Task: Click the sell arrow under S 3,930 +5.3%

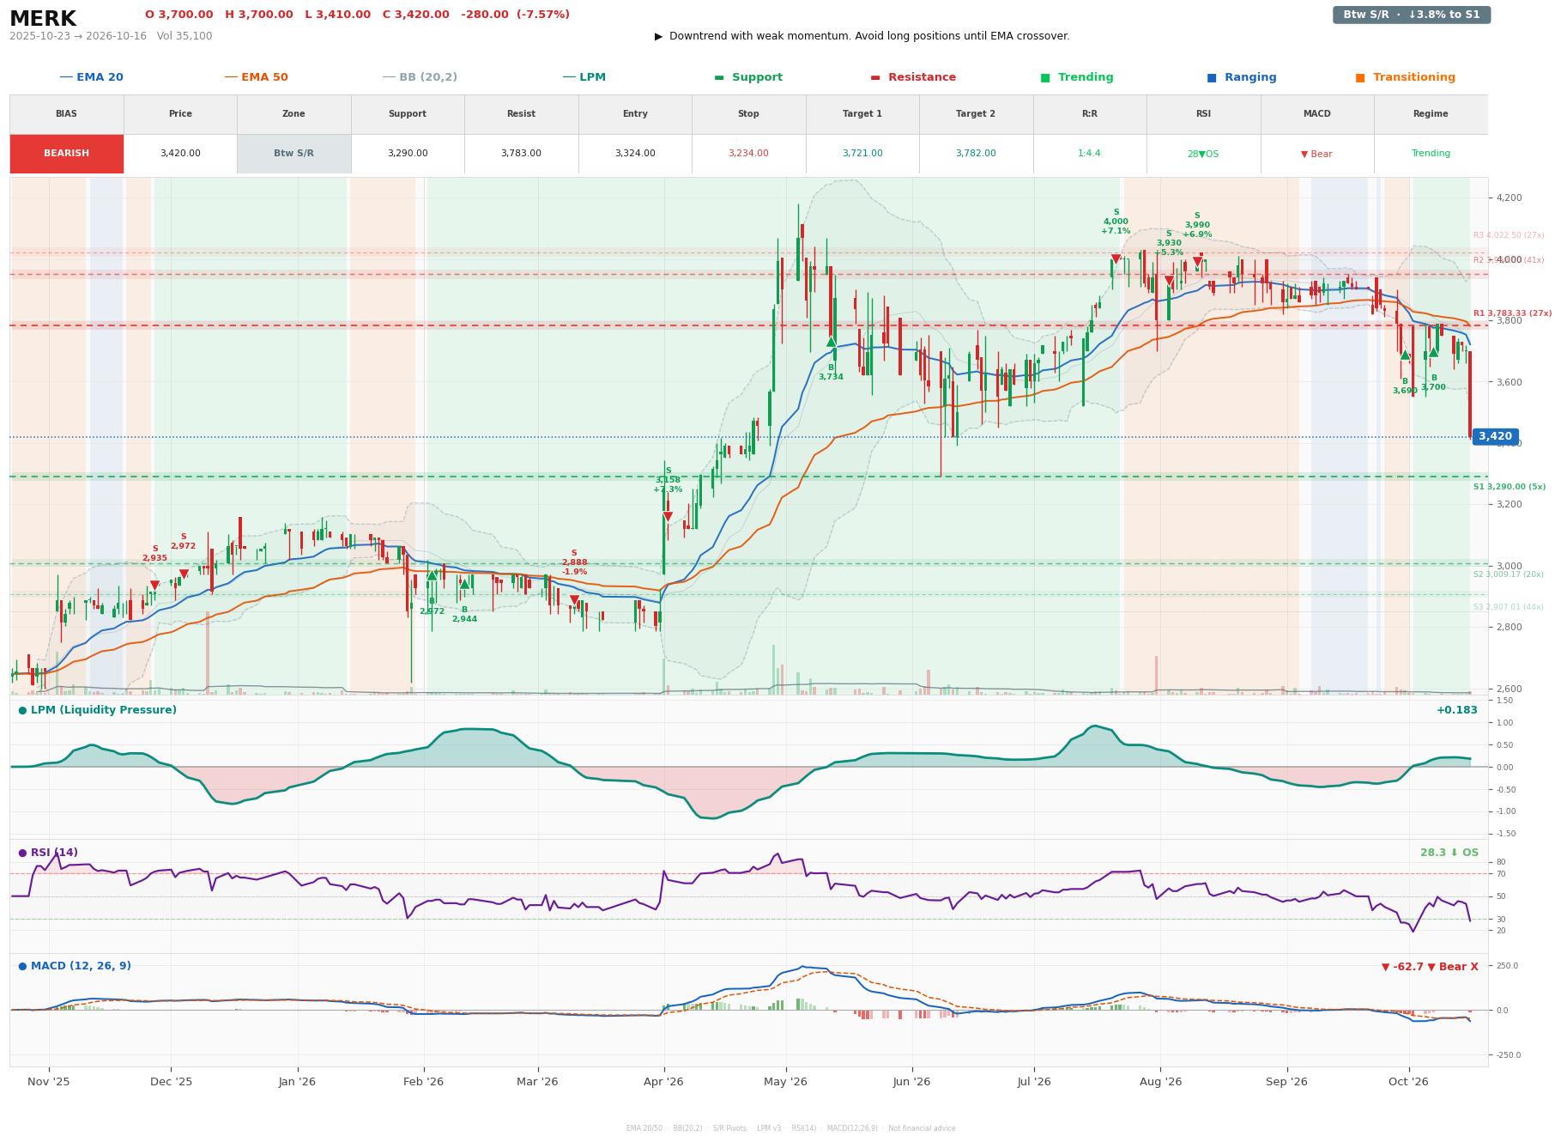Action: [1169, 281]
